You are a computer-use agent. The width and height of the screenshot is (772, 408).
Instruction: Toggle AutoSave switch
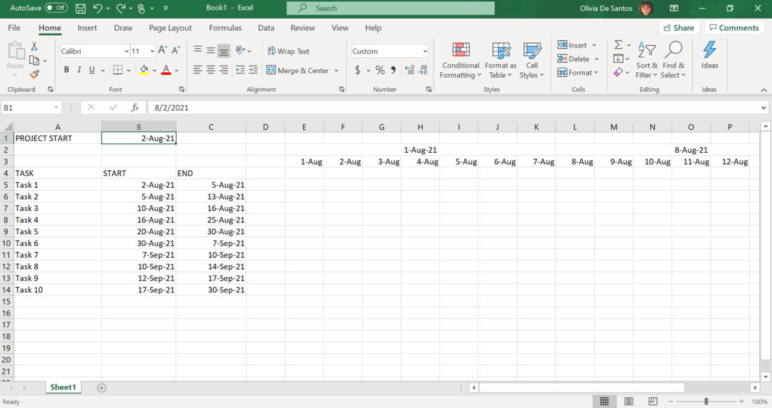[x=56, y=8]
